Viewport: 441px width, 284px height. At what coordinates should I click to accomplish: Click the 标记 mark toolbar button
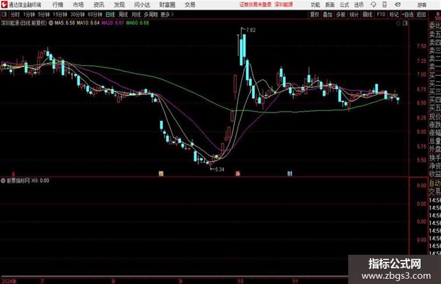point(394,14)
